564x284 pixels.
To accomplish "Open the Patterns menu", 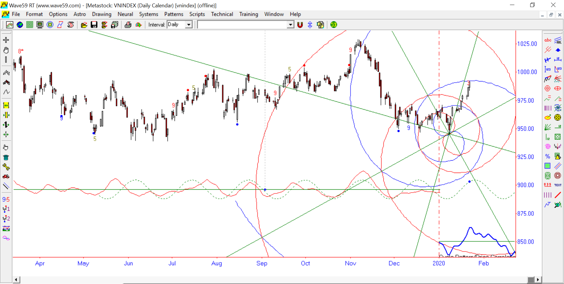I will pyautogui.click(x=174, y=14).
